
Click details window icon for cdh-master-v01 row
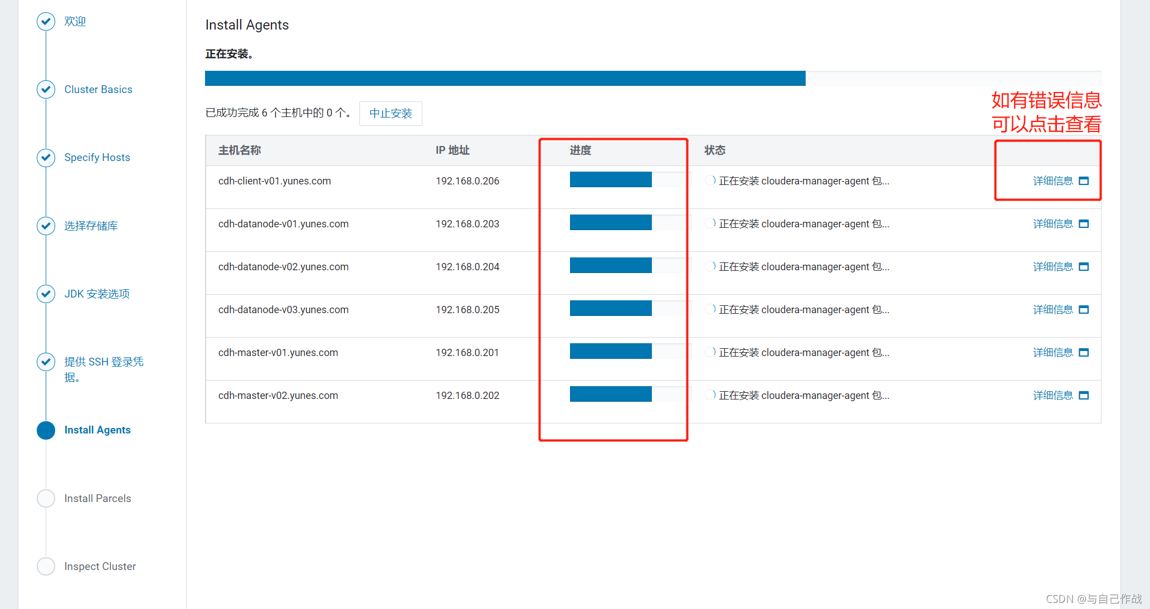tap(1084, 353)
